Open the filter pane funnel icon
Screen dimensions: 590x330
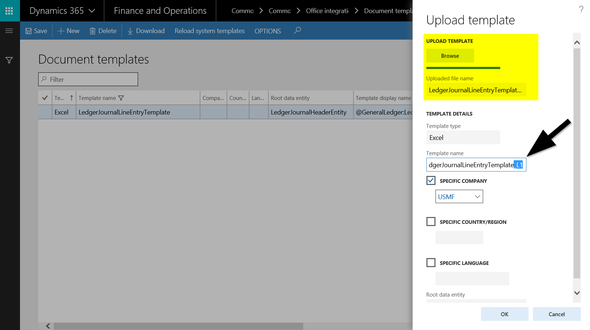pos(9,60)
